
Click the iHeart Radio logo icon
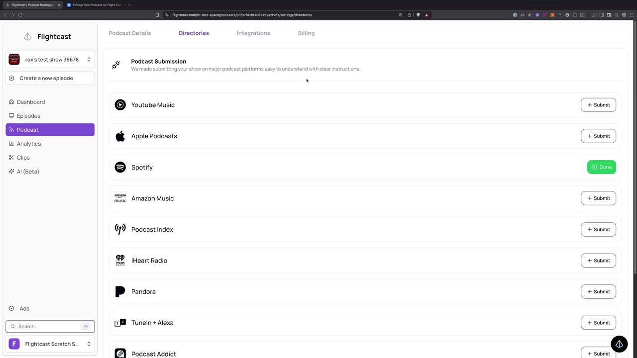tap(120, 261)
